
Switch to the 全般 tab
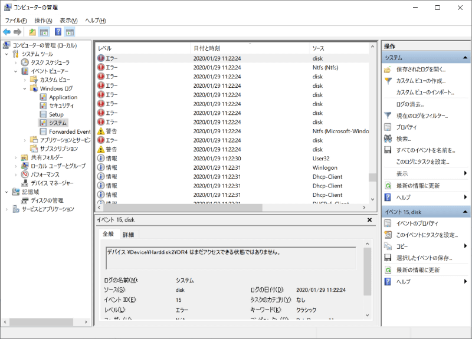point(109,234)
